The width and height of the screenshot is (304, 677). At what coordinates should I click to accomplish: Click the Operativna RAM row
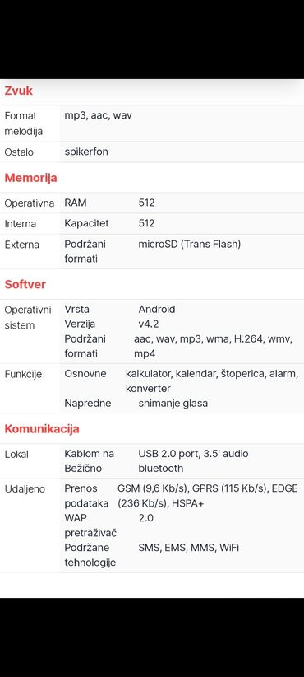pos(152,203)
